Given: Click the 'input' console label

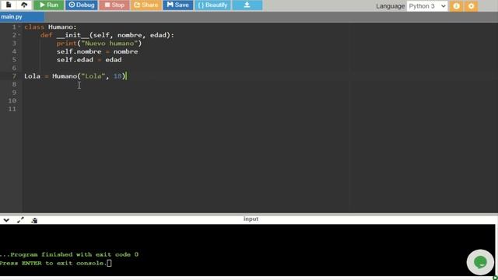Looking at the screenshot, I should coord(251,219).
